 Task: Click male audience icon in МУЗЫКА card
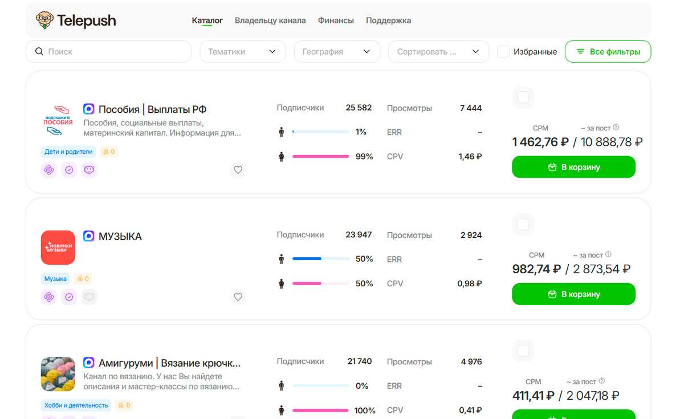point(281,259)
